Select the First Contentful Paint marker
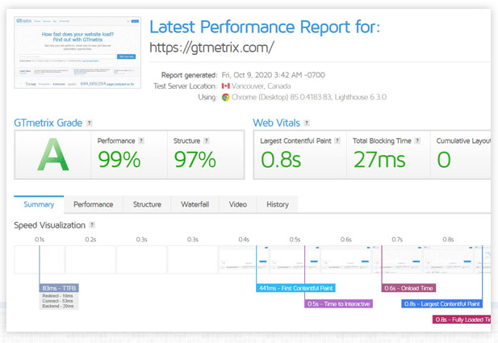This screenshot has width=498, height=343. [x=295, y=288]
